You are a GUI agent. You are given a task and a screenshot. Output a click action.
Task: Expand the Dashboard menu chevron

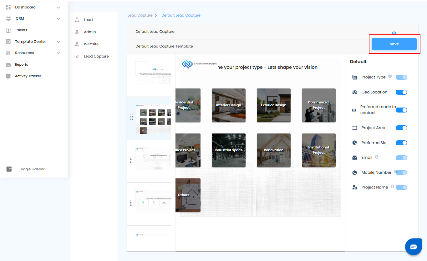(x=58, y=8)
